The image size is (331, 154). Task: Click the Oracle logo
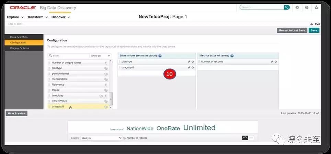click(x=23, y=8)
